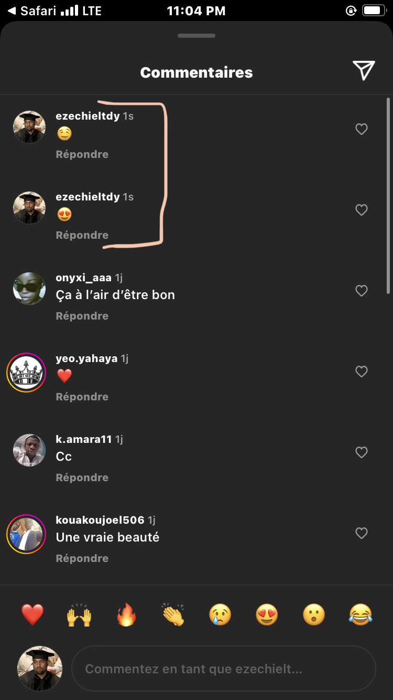Tap the comment input field

click(x=224, y=669)
